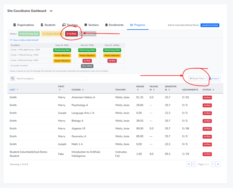Click the ADMINISTRATOR badge
Image resolution: width=233 pixels, height=188 pixels.
[x=210, y=25]
